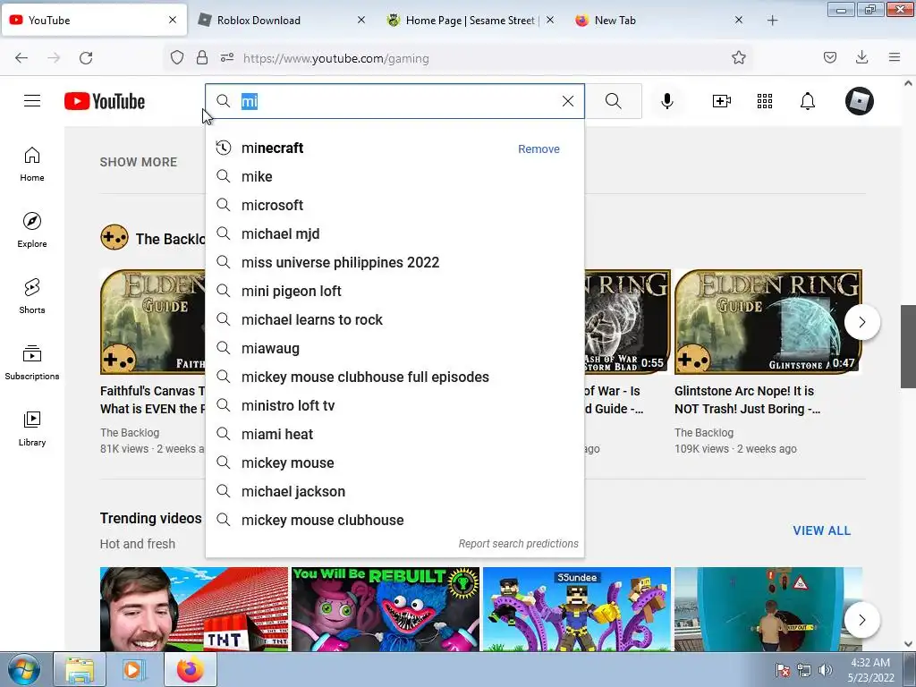Click SHOW MORE
The height and width of the screenshot is (687, 916).
[139, 162]
